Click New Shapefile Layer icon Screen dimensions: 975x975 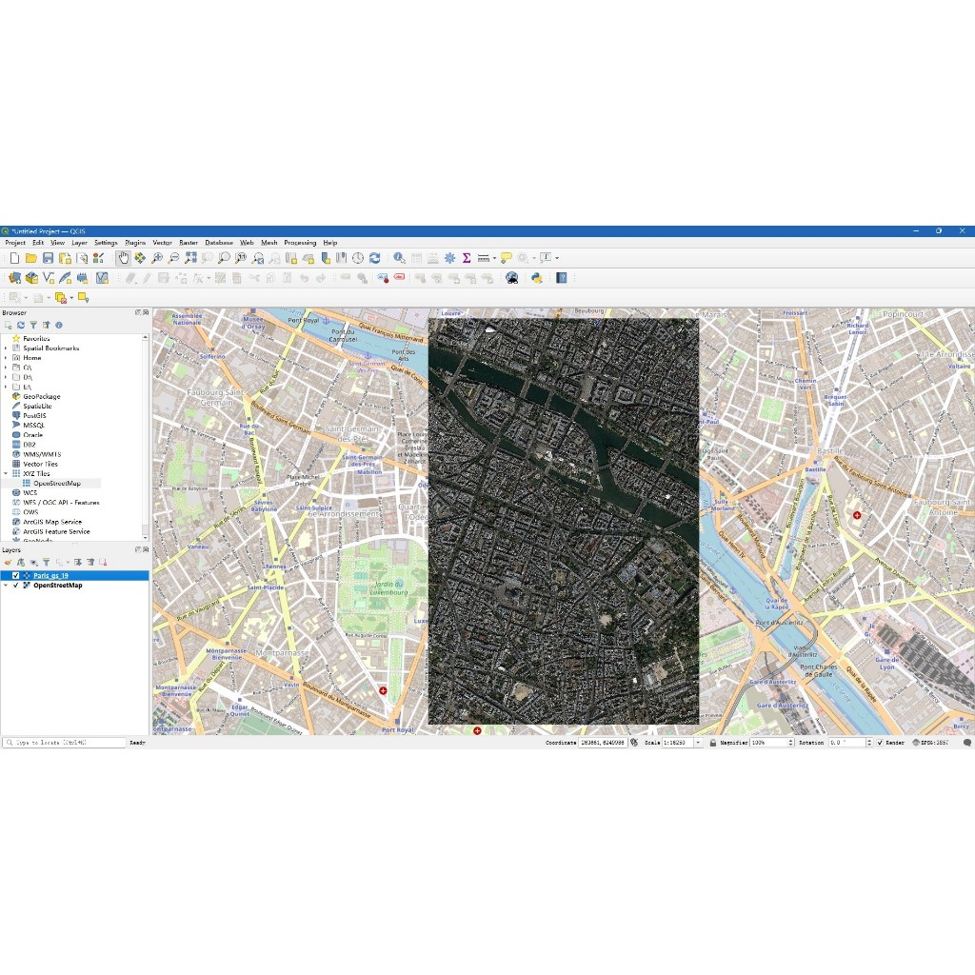pyautogui.click(x=48, y=278)
